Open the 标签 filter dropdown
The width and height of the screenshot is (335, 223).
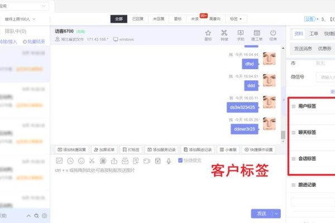pyautogui.click(x=236, y=19)
